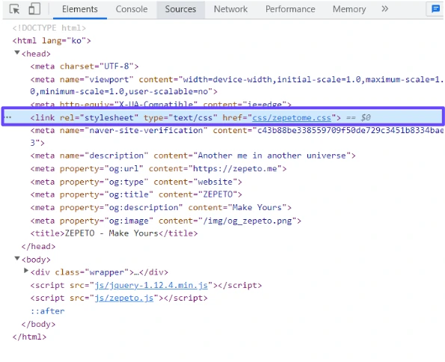The width and height of the screenshot is (445, 362).
Task: Switch to the Network tab
Action: point(230,9)
